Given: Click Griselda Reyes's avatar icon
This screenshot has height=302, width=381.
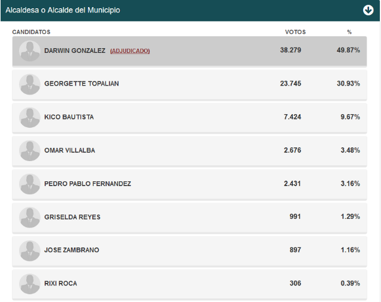Looking at the screenshot, I should (30, 218).
